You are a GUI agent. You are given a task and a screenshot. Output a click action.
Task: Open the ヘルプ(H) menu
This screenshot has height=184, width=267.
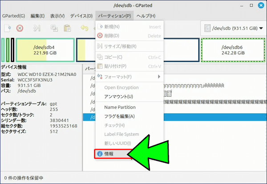146,16
